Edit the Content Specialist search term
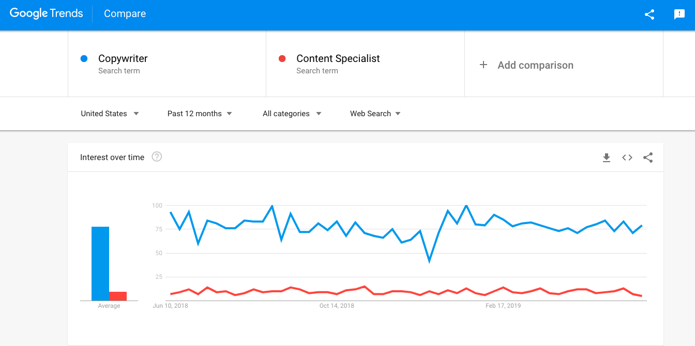The height and width of the screenshot is (346, 695). click(338, 59)
